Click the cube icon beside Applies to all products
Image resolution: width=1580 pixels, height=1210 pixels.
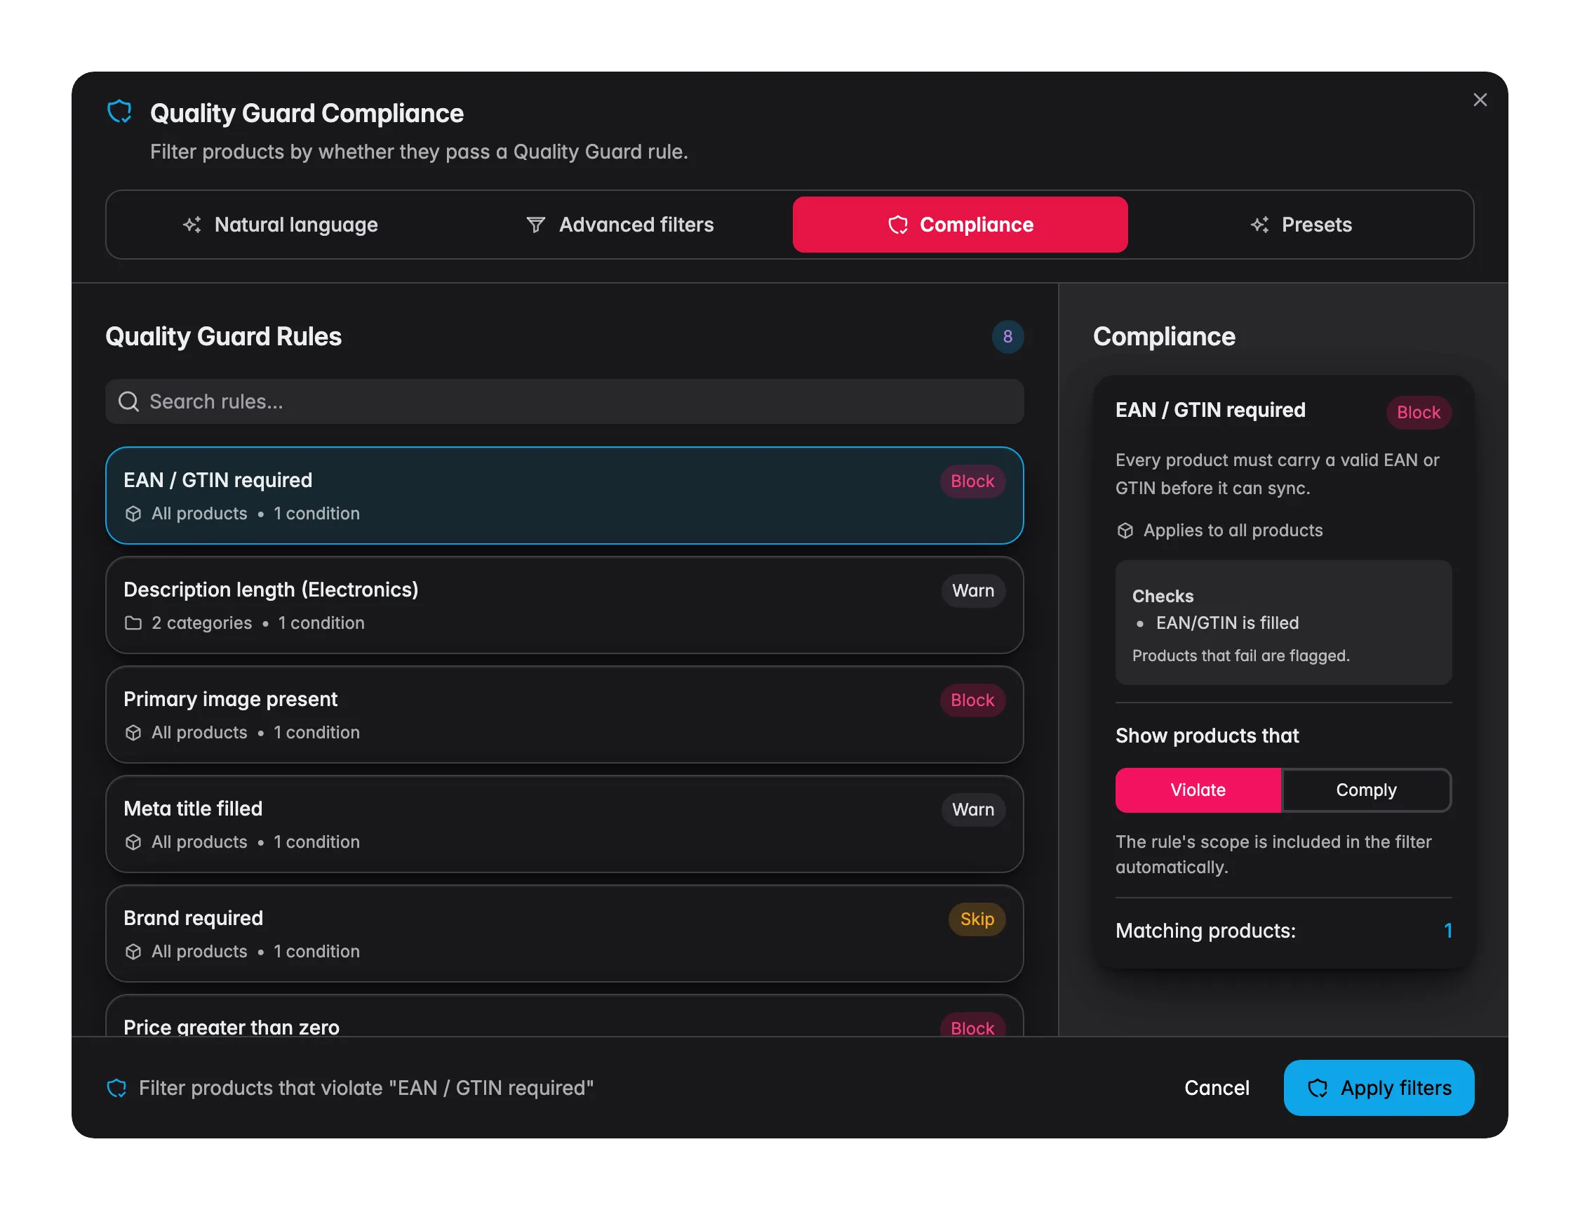click(x=1125, y=531)
